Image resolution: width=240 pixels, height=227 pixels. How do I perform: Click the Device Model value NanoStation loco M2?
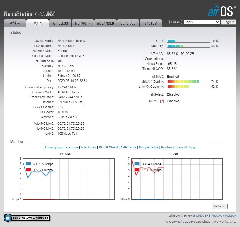(x=72, y=41)
